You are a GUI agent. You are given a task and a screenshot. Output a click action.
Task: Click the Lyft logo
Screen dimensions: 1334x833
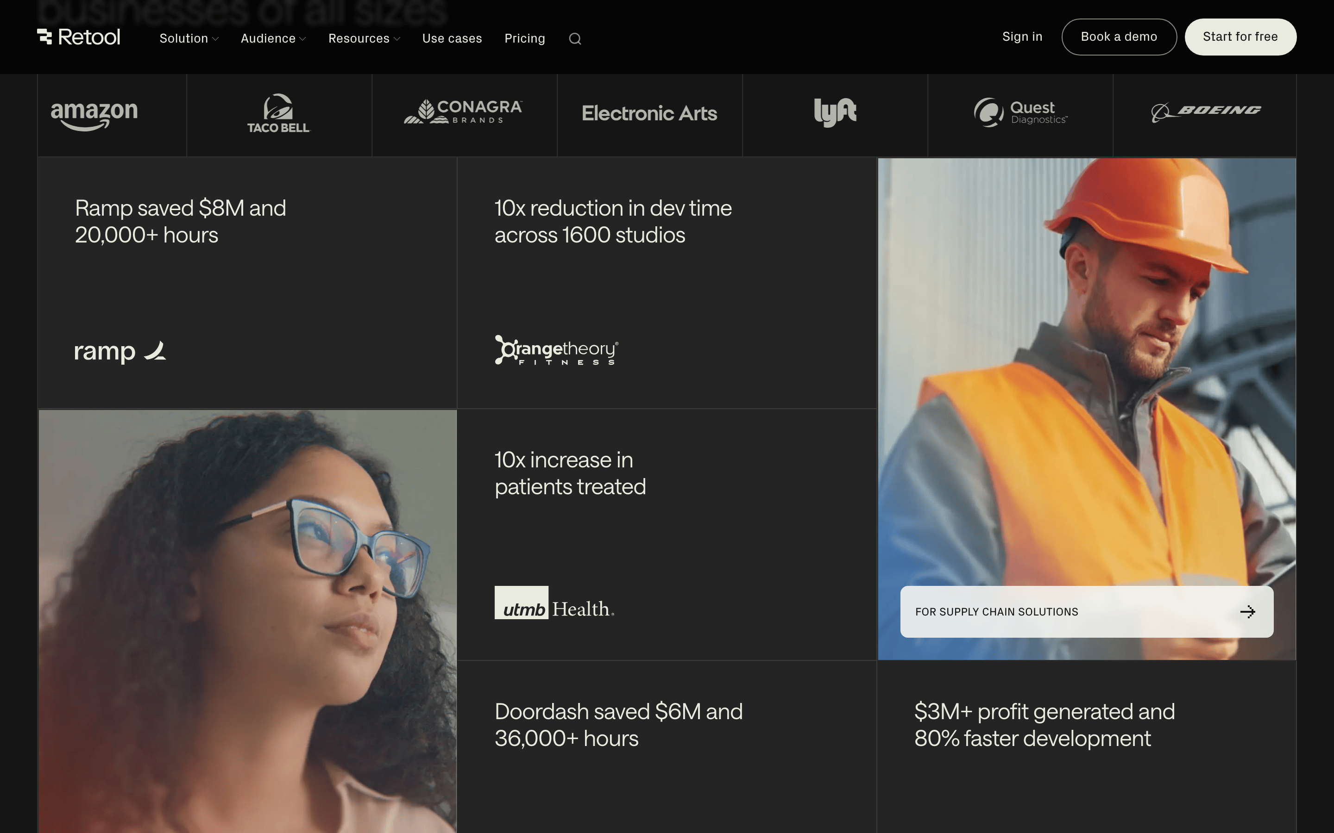click(835, 112)
